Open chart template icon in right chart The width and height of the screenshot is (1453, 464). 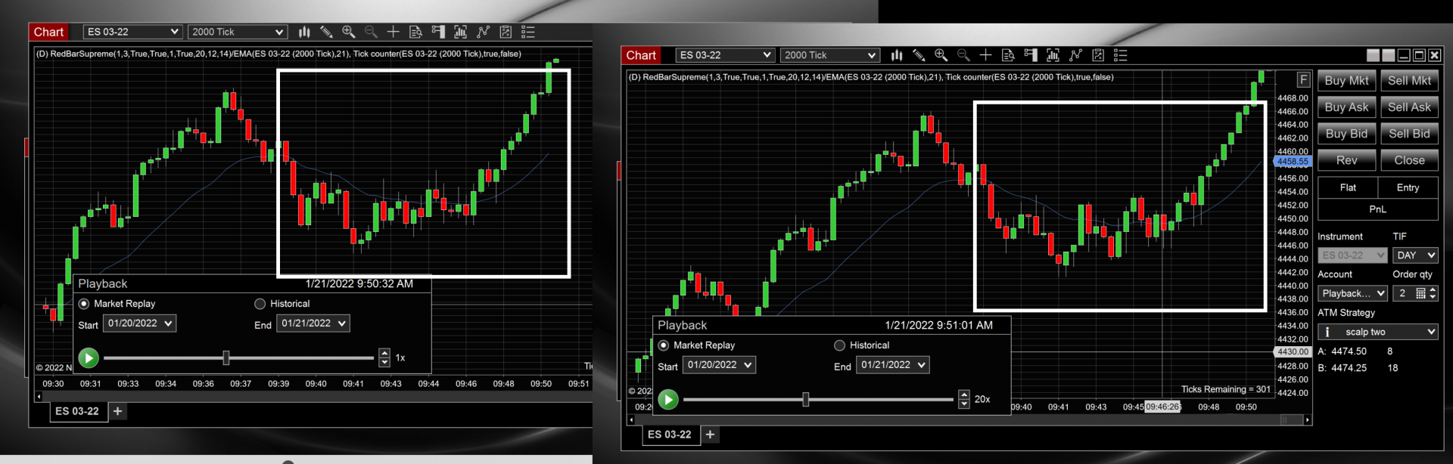coord(1098,55)
